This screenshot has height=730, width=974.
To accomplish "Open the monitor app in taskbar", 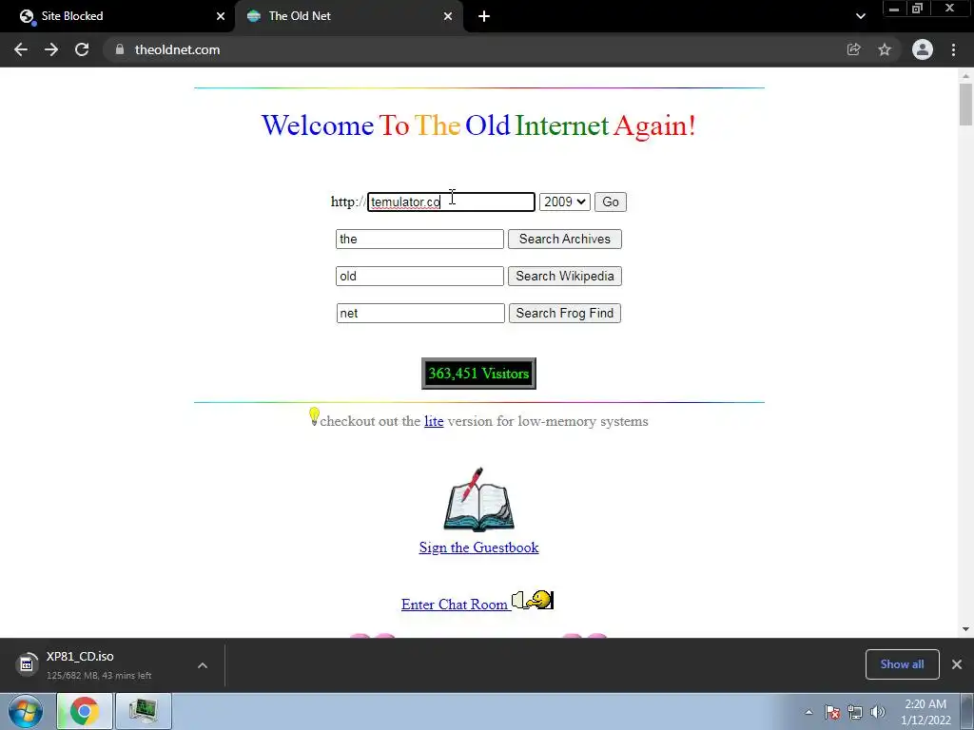I will pyautogui.click(x=144, y=711).
